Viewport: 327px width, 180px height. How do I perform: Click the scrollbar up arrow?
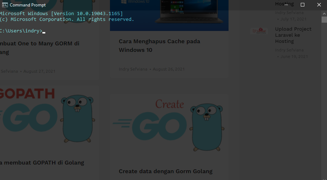coord(324,13)
